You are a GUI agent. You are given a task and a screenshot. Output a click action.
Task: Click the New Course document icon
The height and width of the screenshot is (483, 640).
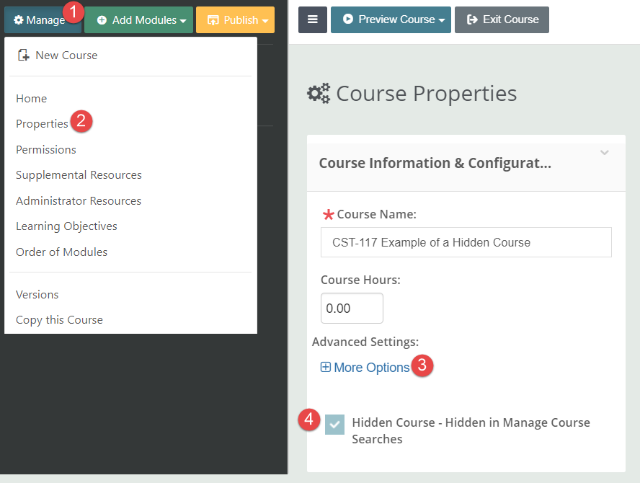[x=22, y=54]
